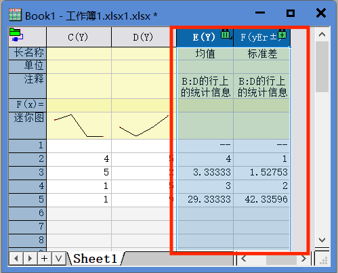Click horizontal scrollbar right arrow
Viewport: 338px width, 273px height.
pos(304,258)
